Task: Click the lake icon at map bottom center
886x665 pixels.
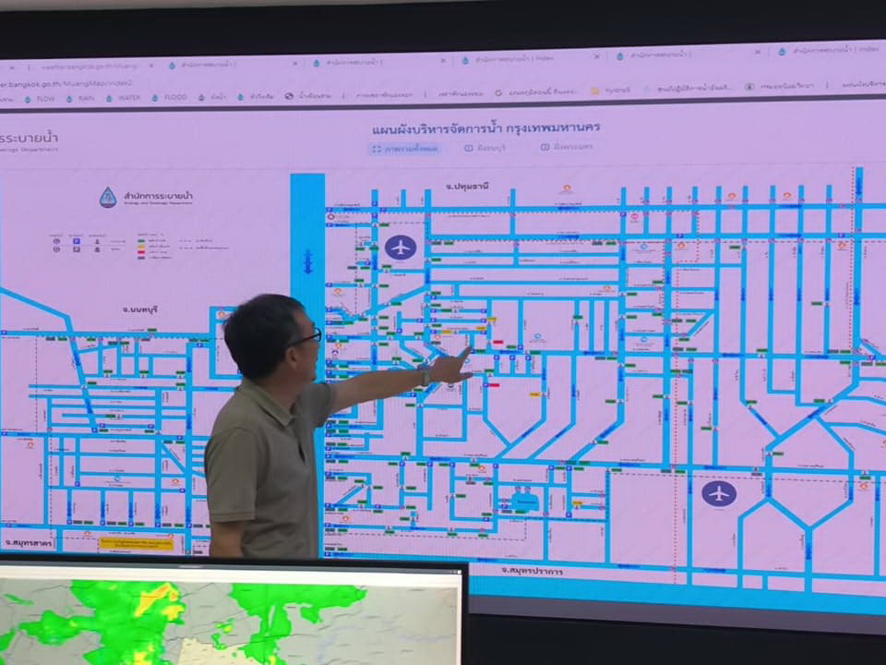Action: 525,502
